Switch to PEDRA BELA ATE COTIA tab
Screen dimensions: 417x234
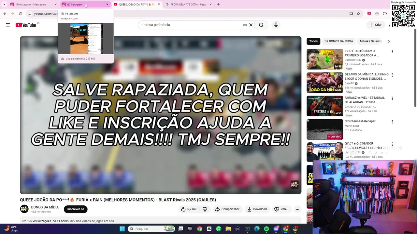click(x=189, y=5)
